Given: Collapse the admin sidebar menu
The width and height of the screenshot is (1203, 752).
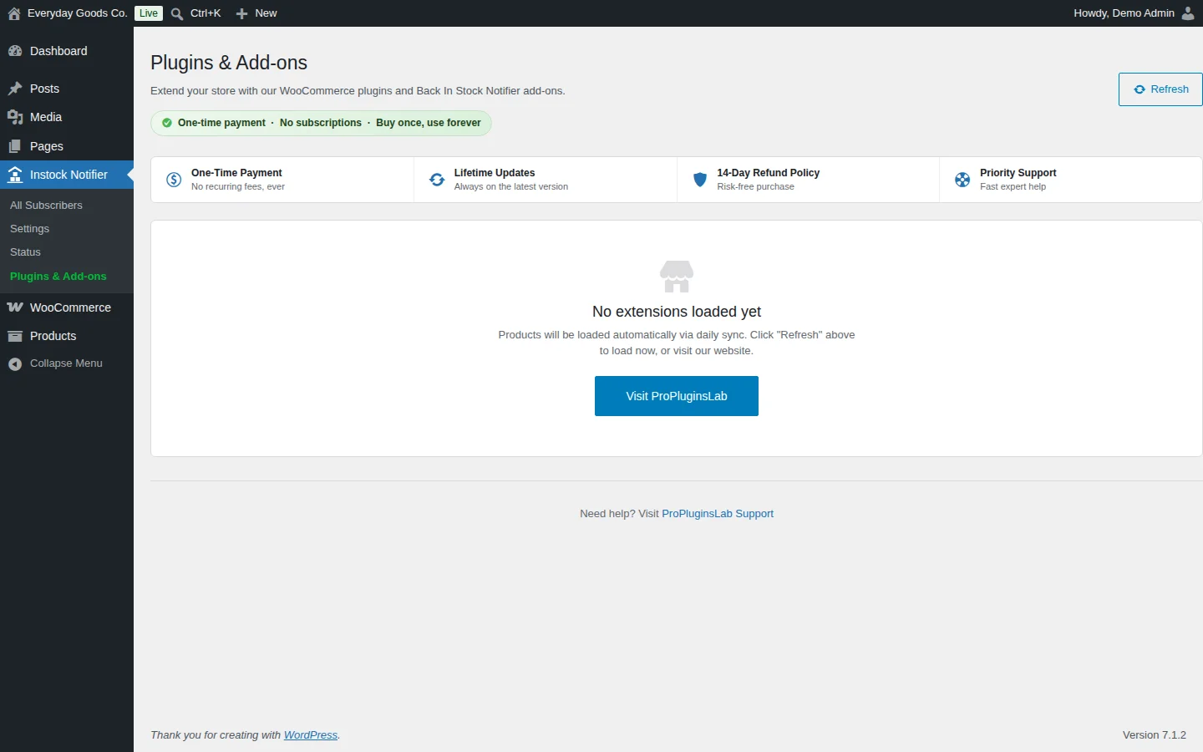Looking at the screenshot, I should pyautogui.click(x=66, y=363).
